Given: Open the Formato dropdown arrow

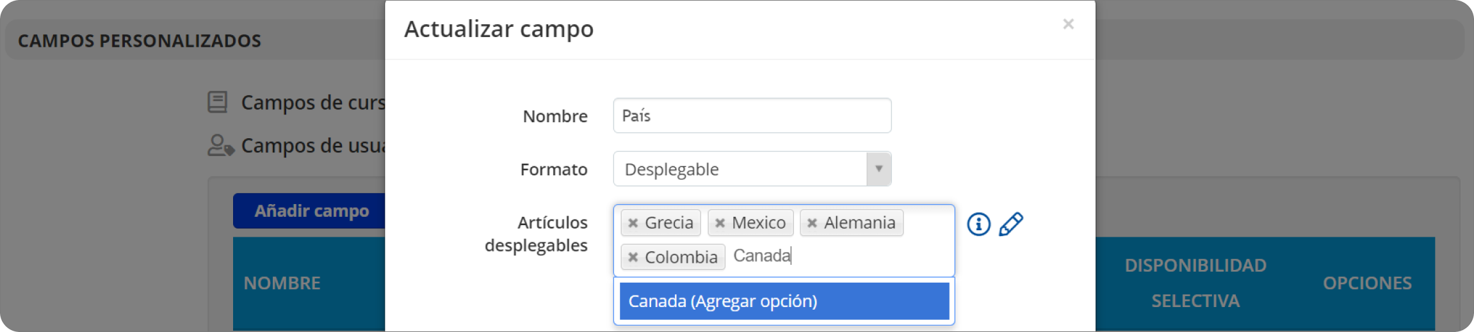Looking at the screenshot, I should (879, 169).
